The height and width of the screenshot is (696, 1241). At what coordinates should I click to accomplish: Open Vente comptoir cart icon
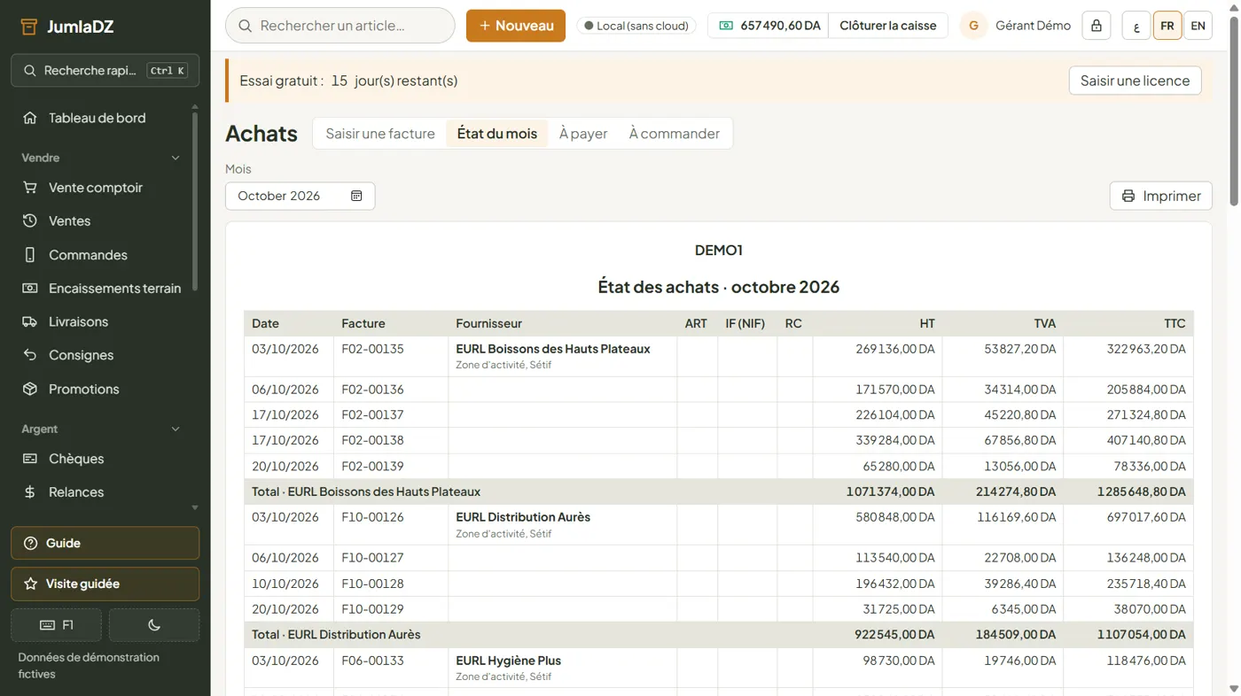pos(30,188)
